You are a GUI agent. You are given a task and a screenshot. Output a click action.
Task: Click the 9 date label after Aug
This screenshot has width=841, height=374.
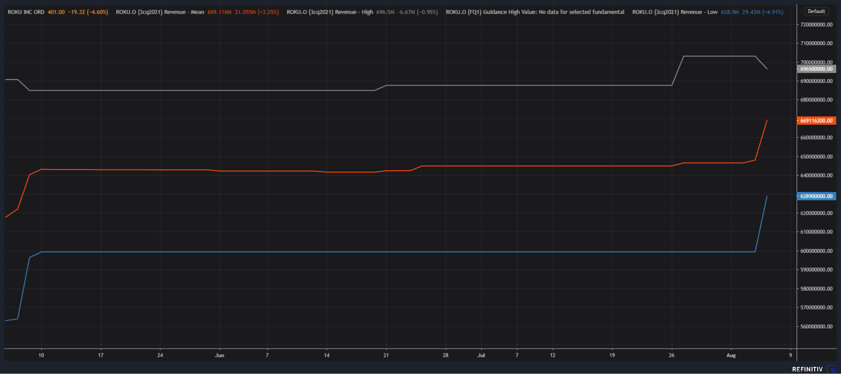tap(790, 356)
